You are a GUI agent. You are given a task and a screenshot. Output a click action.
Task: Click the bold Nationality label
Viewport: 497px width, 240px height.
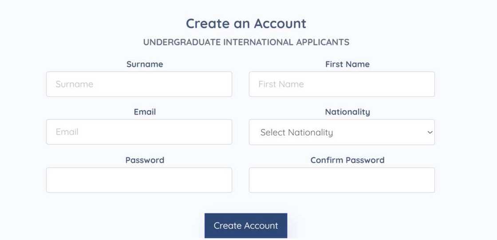coord(347,112)
